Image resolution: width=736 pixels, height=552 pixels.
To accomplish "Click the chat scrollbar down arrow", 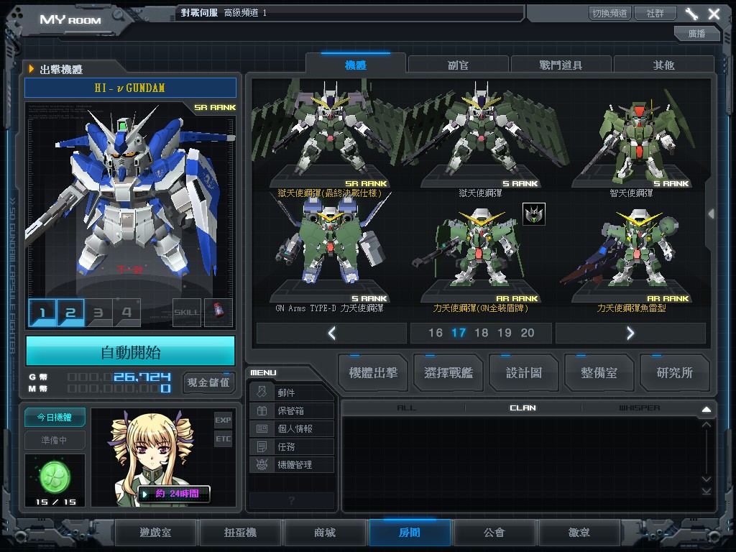I will coord(706,491).
